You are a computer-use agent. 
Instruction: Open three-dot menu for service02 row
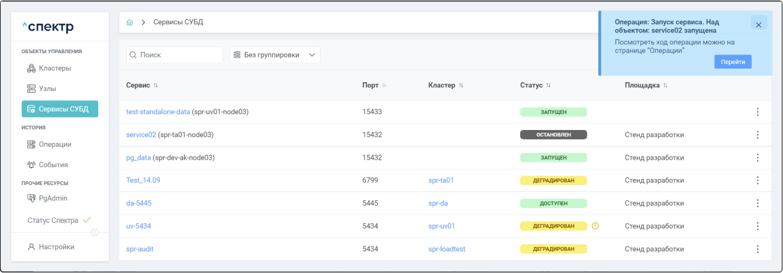point(758,135)
